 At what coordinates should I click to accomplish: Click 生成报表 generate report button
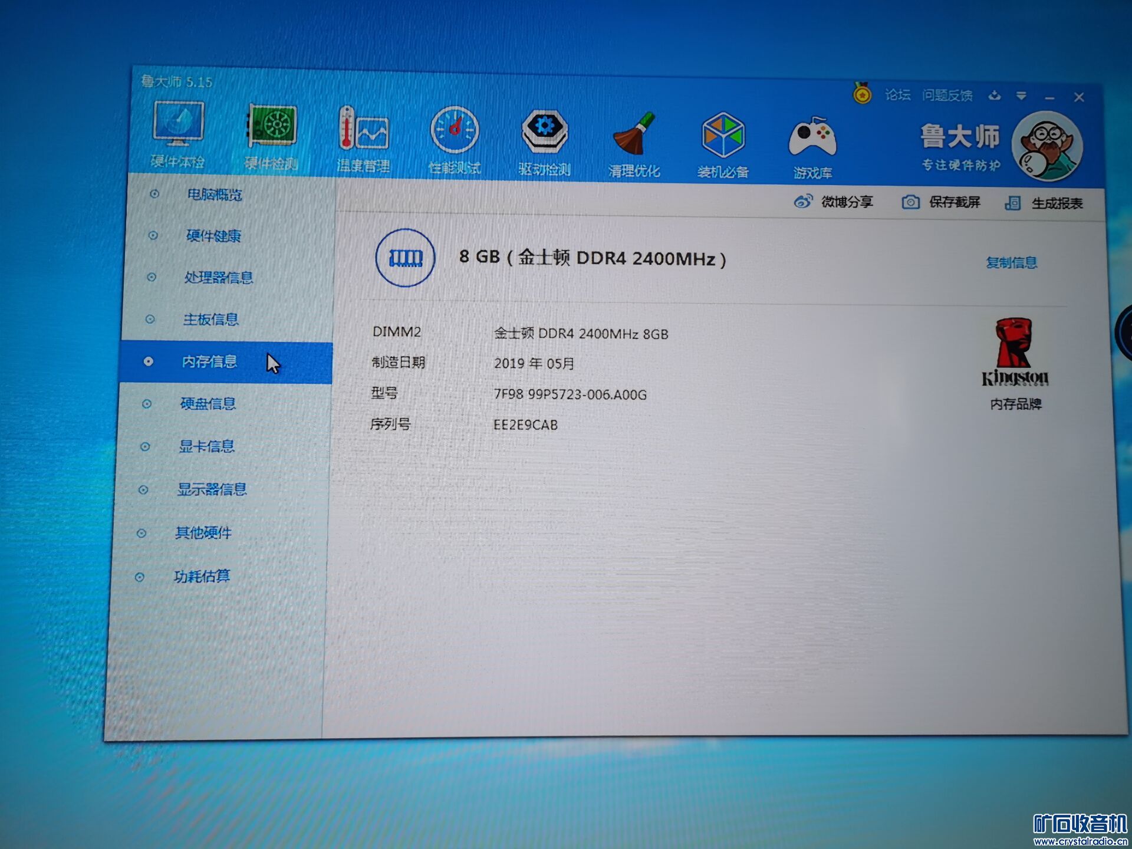point(1044,203)
